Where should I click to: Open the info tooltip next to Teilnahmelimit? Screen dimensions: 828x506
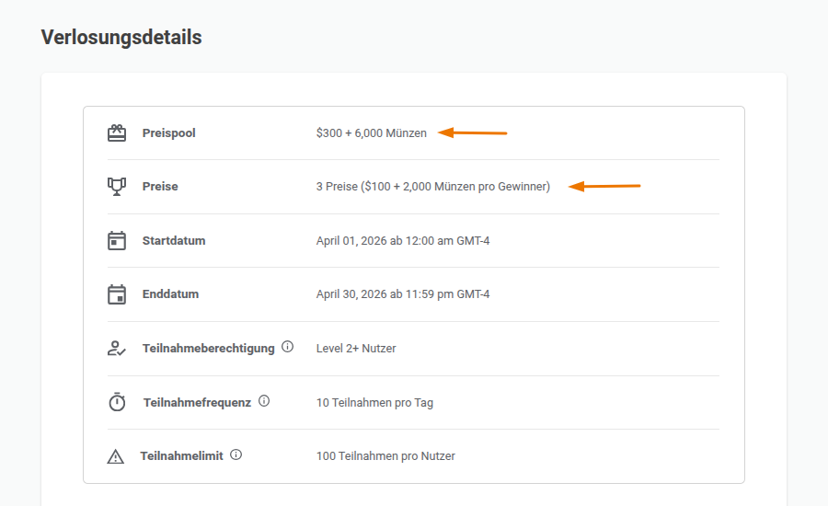point(236,454)
